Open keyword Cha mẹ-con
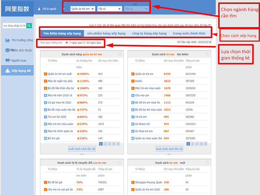The height and width of the screenshot is (195, 260). [142, 95]
